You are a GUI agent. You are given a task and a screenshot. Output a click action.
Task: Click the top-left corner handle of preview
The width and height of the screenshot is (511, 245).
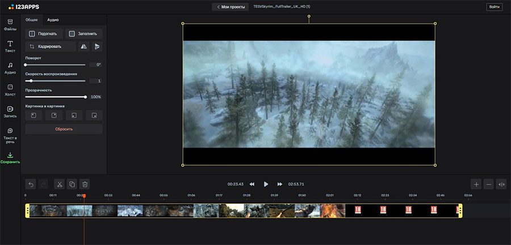coord(183,23)
